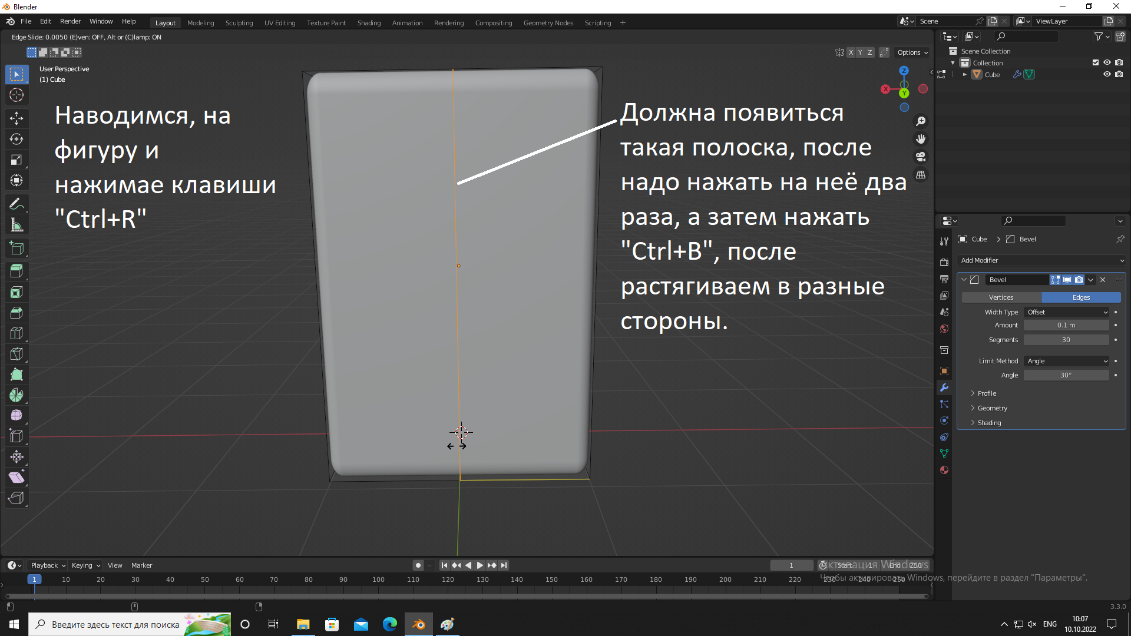Select the Rip Region tool
This screenshot has width=1131, height=636.
point(16,498)
